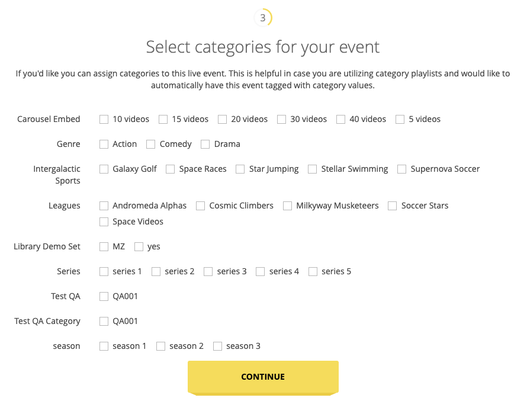Tick the Stellar Swimming checkbox
Screen dimensions: 527x417
[x=313, y=169]
